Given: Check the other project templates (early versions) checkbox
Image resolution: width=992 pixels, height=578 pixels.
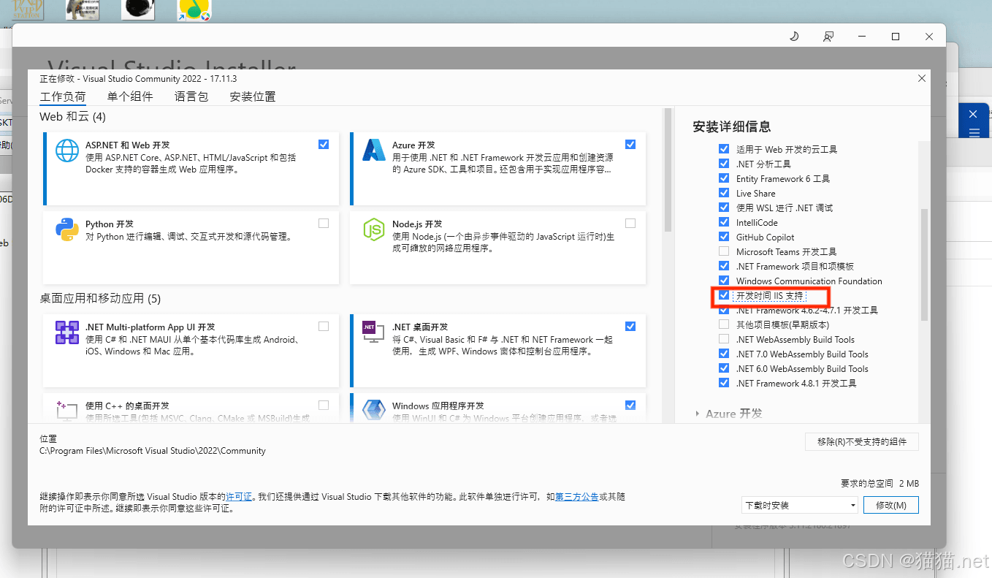Looking at the screenshot, I should [724, 324].
